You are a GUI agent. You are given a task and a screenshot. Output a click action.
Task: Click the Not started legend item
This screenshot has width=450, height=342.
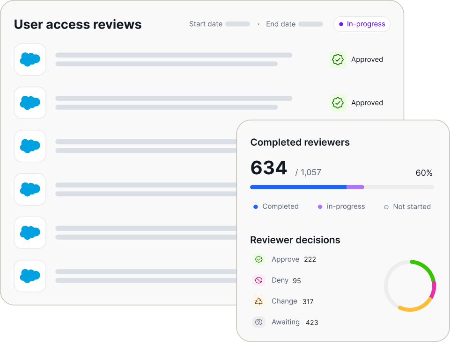tap(407, 207)
